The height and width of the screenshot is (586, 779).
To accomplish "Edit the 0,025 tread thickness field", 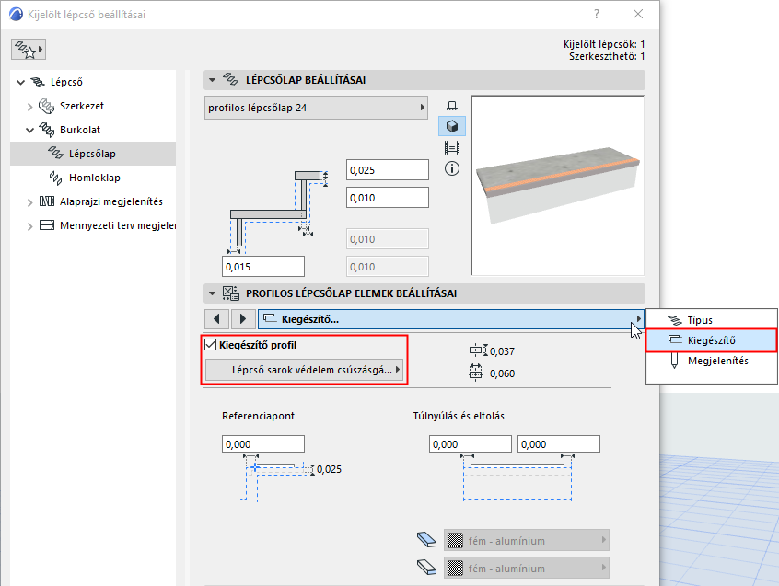I will [x=387, y=170].
